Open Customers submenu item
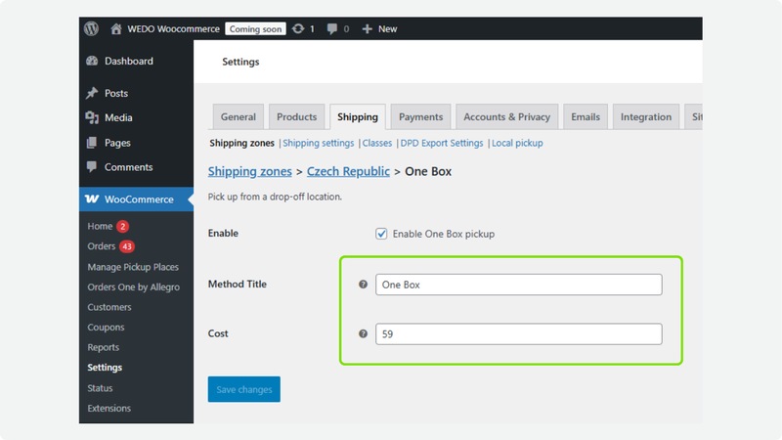Image resolution: width=782 pixels, height=440 pixels. [109, 307]
